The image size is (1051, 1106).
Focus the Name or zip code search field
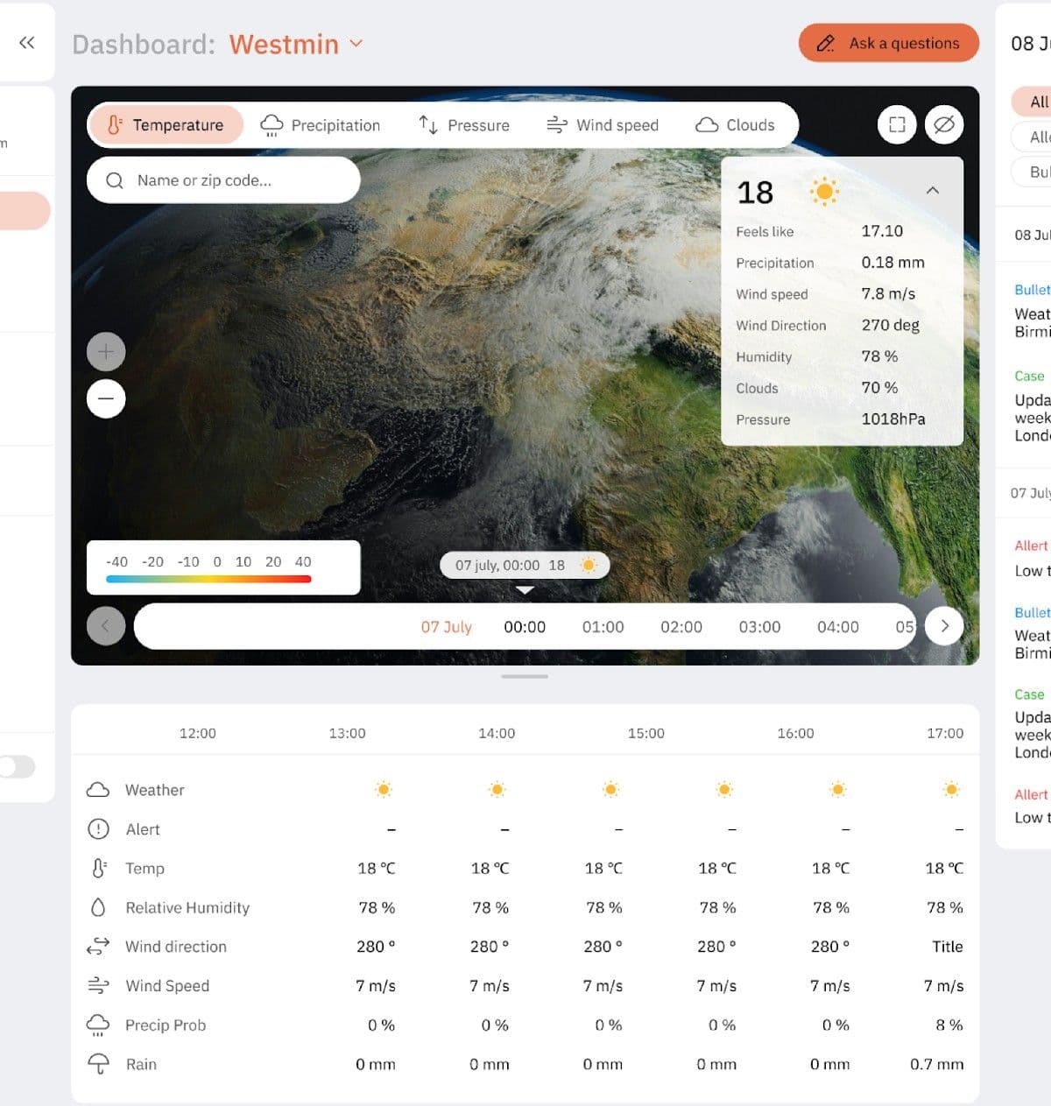[223, 180]
